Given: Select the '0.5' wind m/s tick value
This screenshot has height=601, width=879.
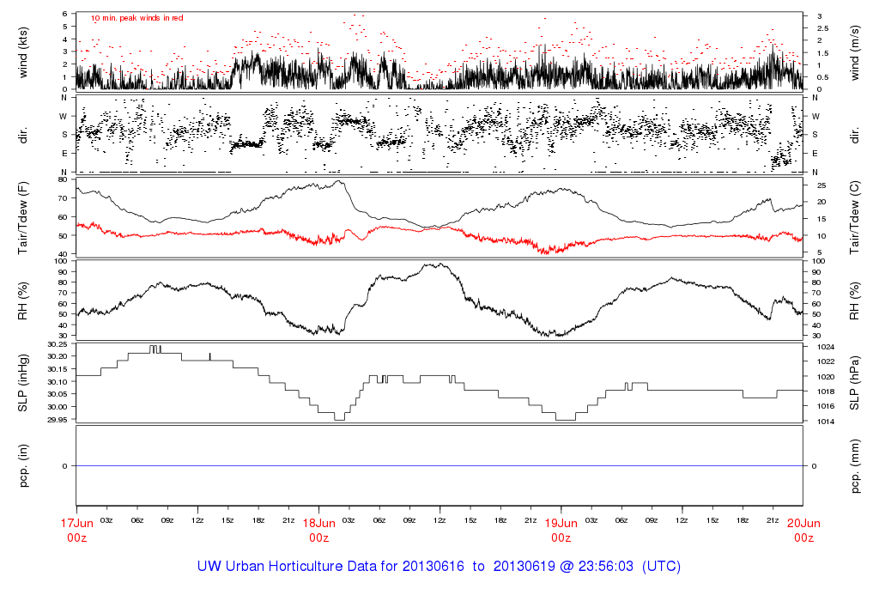Looking at the screenshot, I should tap(822, 78).
